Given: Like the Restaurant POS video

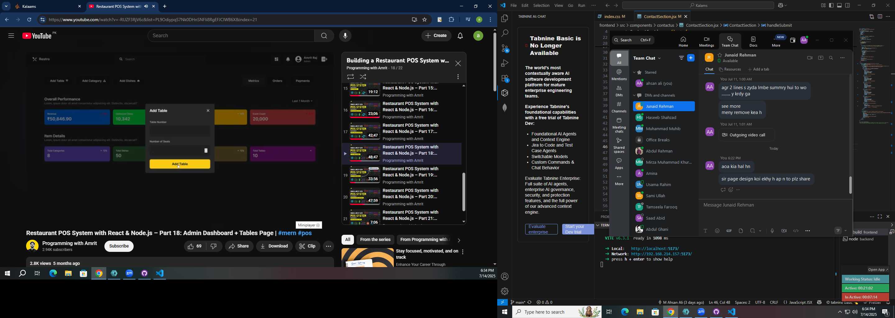Looking at the screenshot, I should [x=195, y=246].
